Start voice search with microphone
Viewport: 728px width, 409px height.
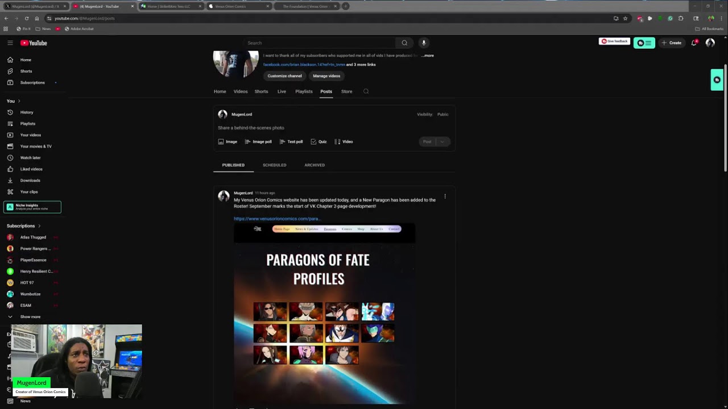(424, 43)
